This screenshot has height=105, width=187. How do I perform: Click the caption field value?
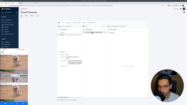click(67, 55)
